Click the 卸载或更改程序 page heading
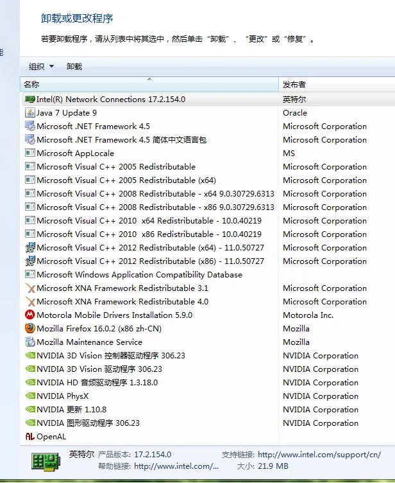This screenshot has width=395, height=483. (77, 19)
